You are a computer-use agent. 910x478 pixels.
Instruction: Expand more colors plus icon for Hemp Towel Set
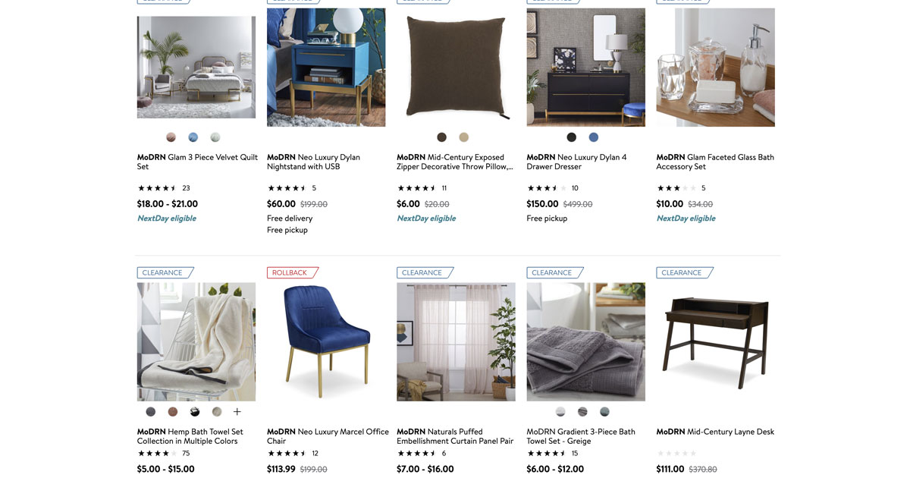[x=237, y=412]
